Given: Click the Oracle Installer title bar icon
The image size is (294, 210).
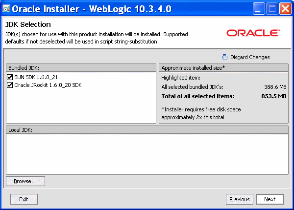Looking at the screenshot, I should (6, 8).
